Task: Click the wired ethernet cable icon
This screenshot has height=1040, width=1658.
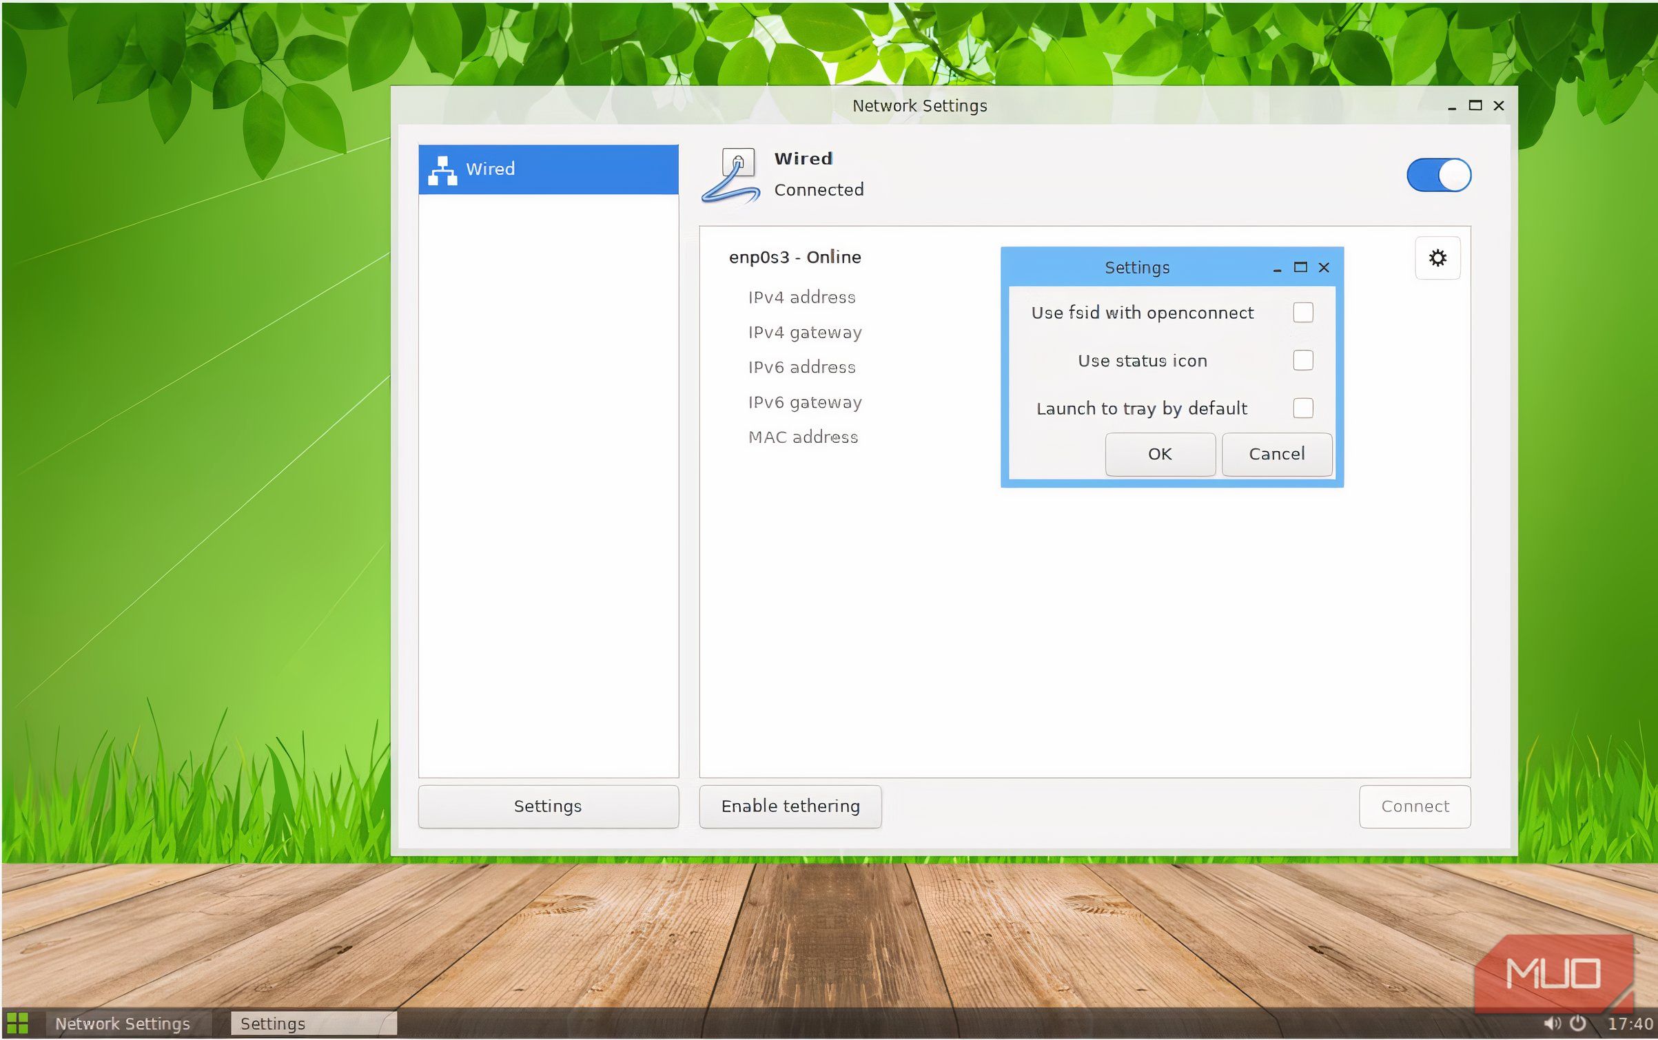Action: (x=731, y=176)
